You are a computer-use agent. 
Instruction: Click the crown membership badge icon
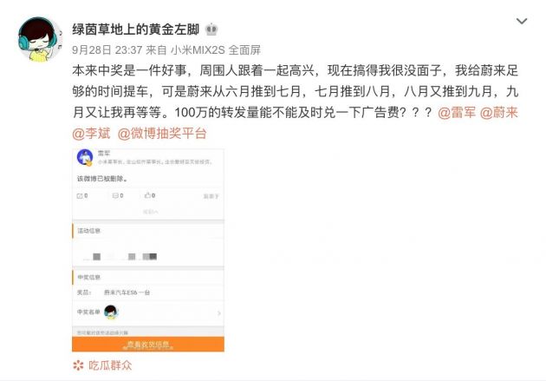pos(211,30)
